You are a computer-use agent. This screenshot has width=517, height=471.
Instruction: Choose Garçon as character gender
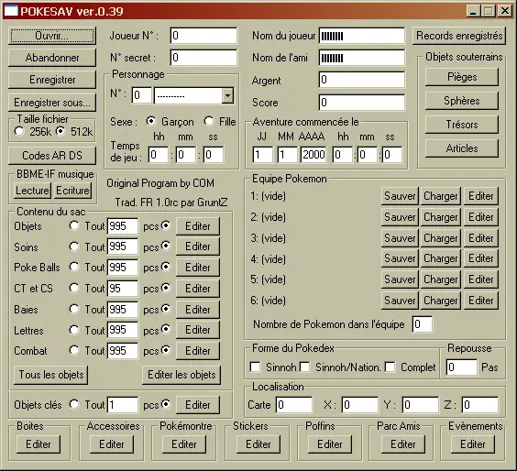[151, 121]
